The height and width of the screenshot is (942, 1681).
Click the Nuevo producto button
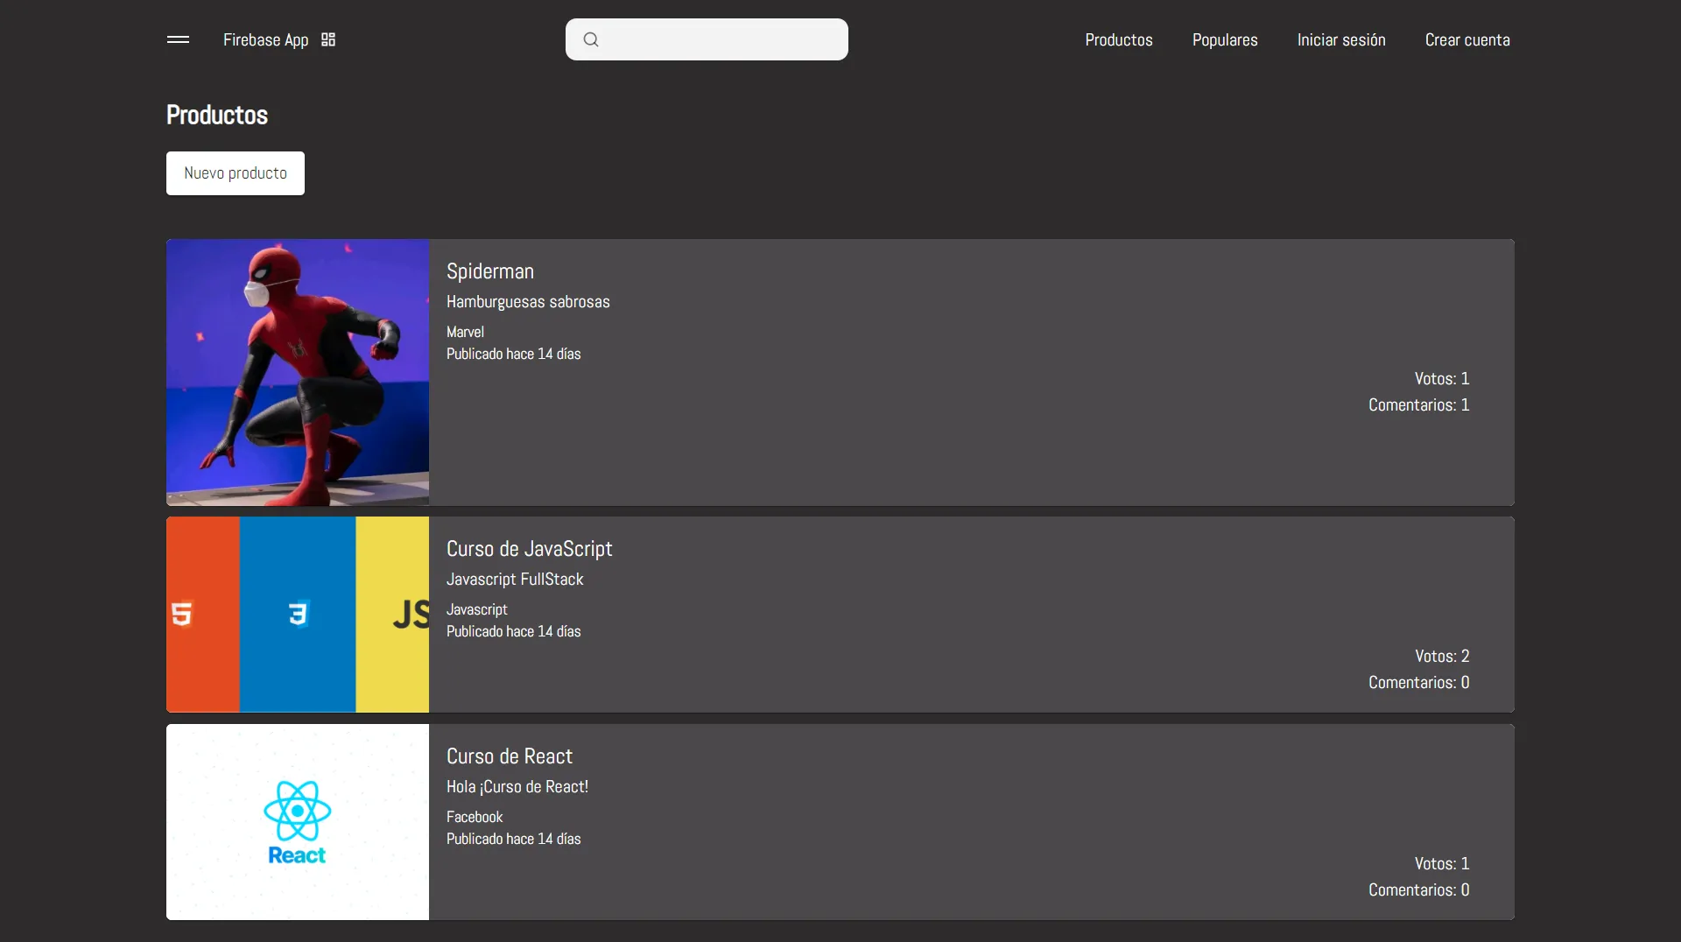pyautogui.click(x=236, y=173)
